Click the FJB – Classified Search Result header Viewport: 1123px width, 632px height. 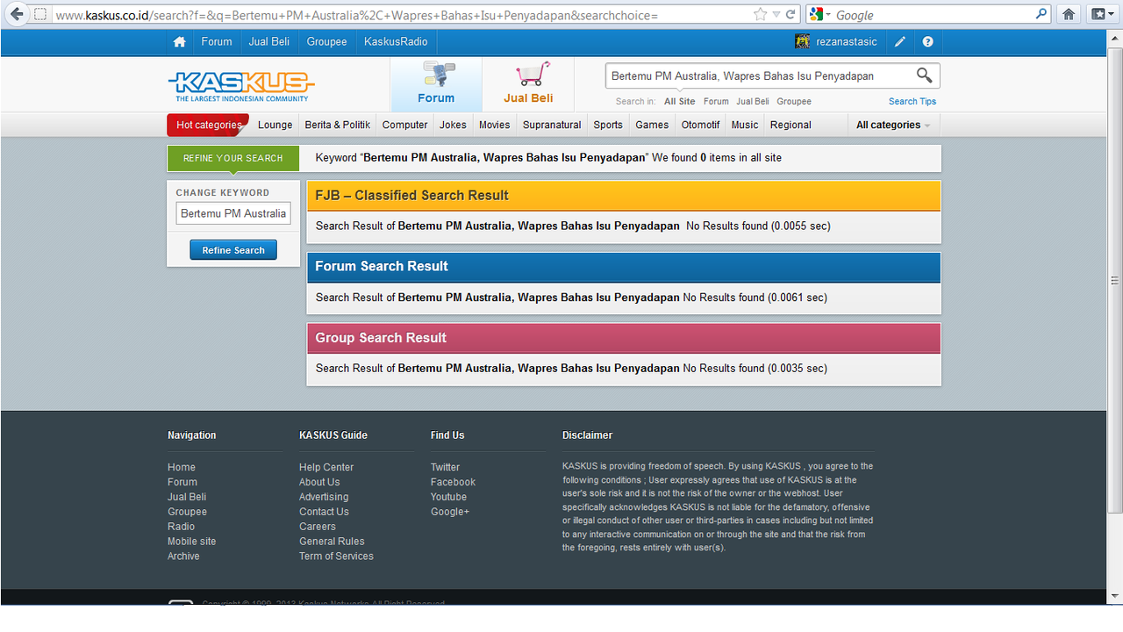coord(624,196)
